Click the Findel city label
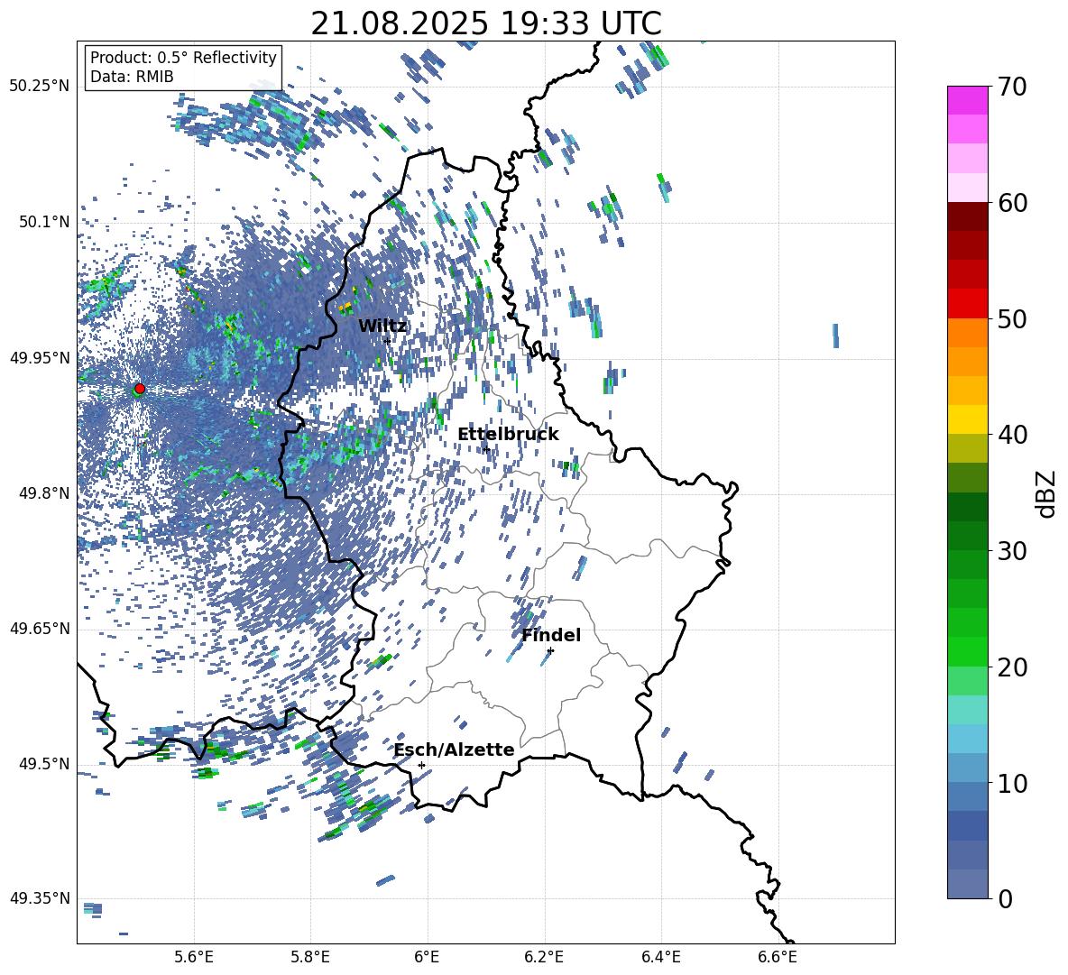 (551, 635)
